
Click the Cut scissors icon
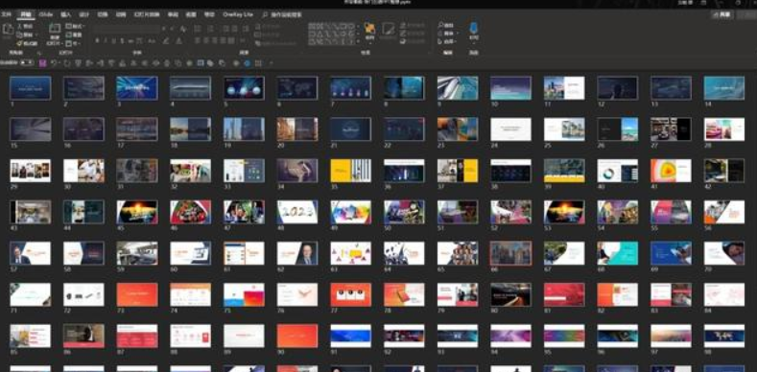pyautogui.click(x=20, y=26)
